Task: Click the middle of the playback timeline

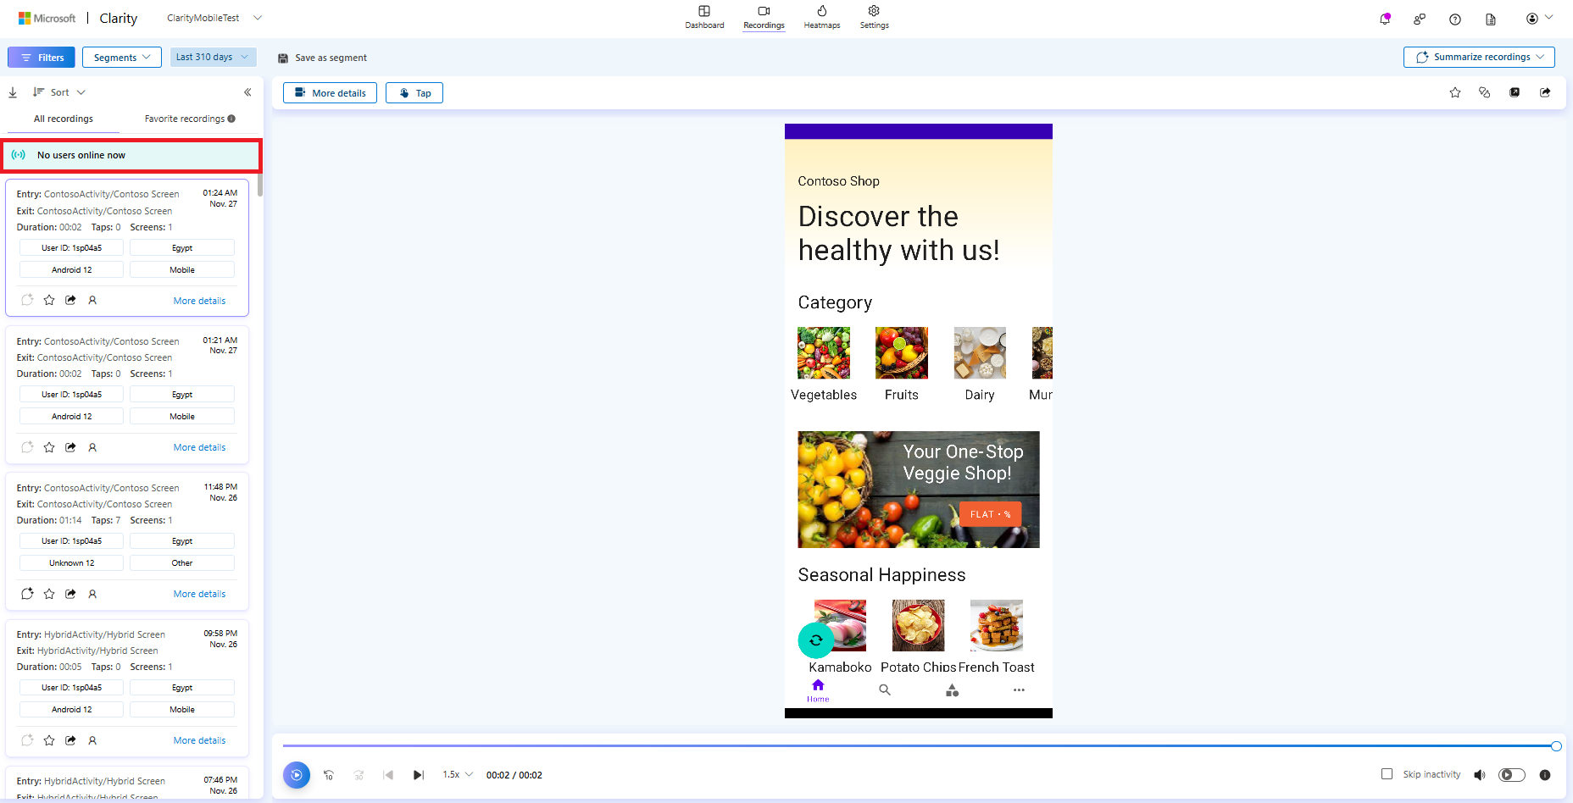Action: pyautogui.click(x=919, y=746)
